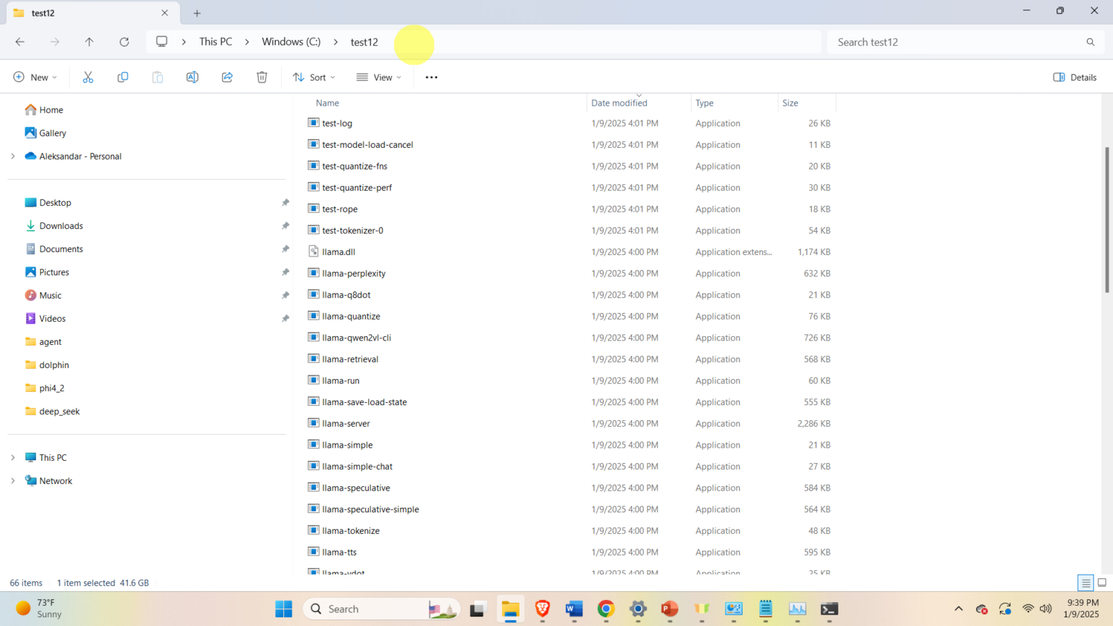Click chevron after Windows (C:) breadcrumb
The image size is (1113, 626).
point(335,42)
